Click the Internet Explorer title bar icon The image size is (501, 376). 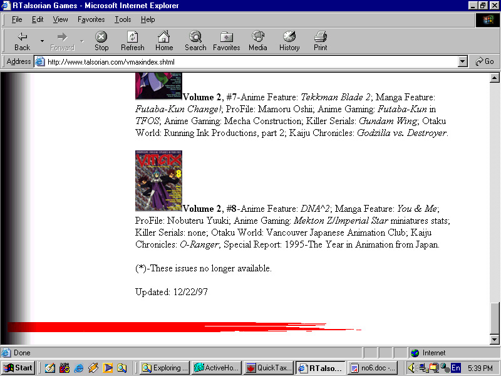click(6, 6)
